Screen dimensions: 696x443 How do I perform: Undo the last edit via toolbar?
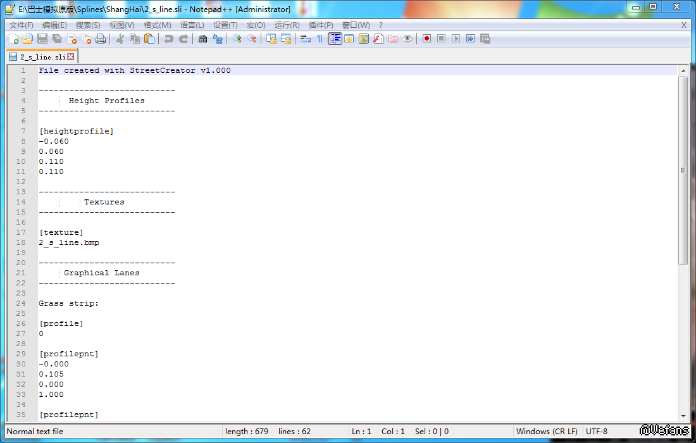[x=168, y=39]
